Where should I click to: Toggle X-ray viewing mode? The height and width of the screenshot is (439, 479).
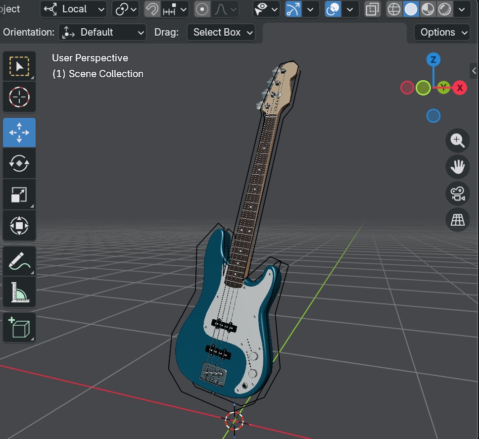click(372, 9)
